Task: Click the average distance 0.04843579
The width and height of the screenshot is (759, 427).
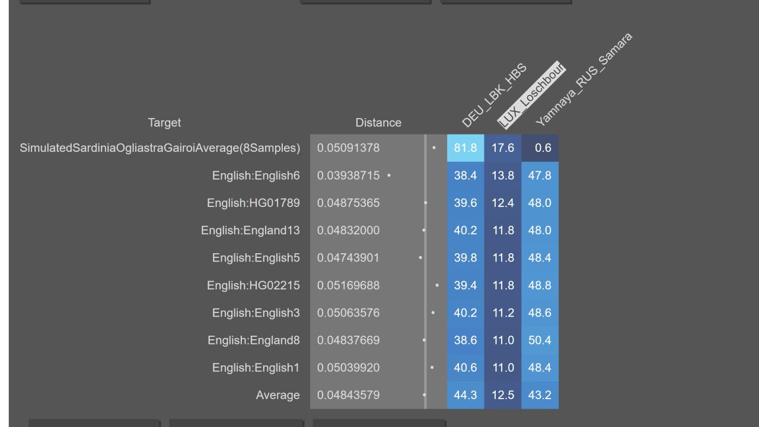Action: click(348, 395)
